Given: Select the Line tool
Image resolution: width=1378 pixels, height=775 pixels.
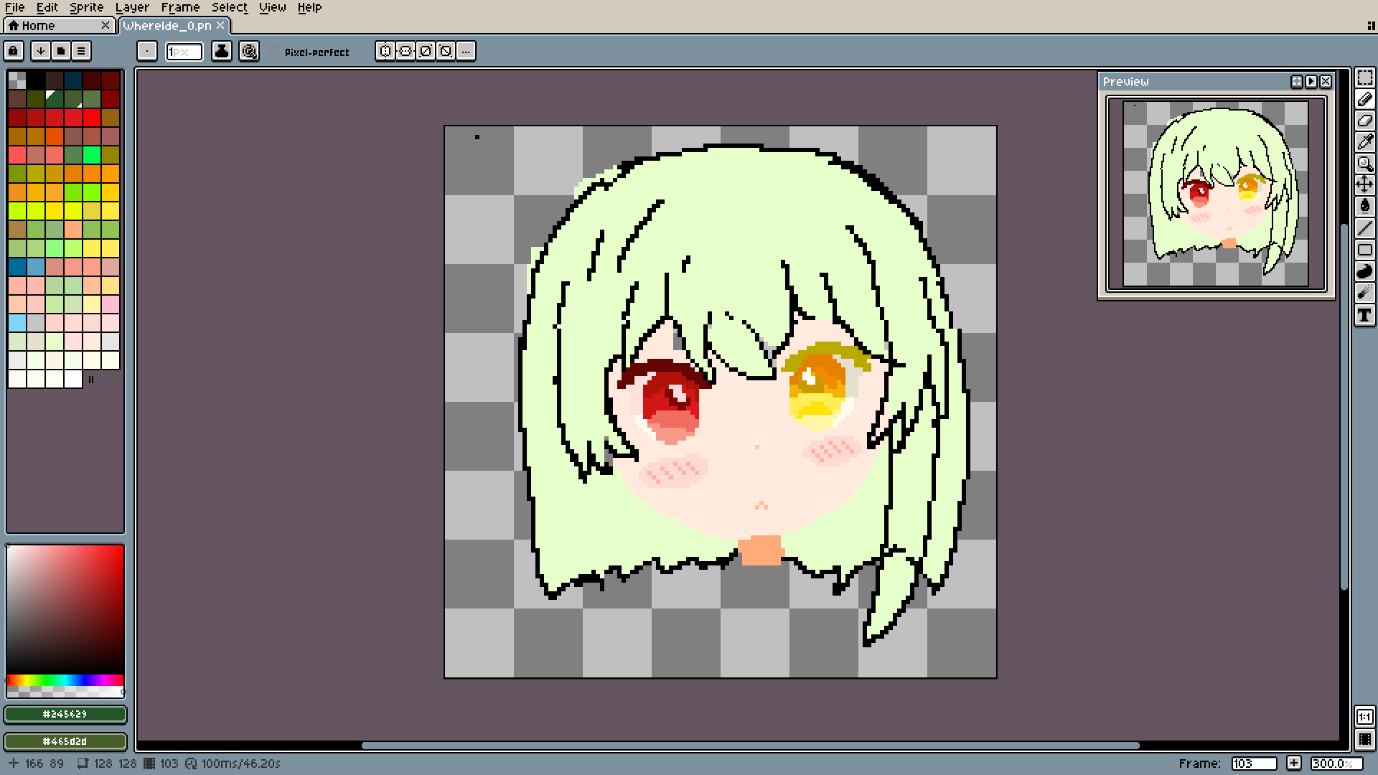Looking at the screenshot, I should click(x=1364, y=228).
